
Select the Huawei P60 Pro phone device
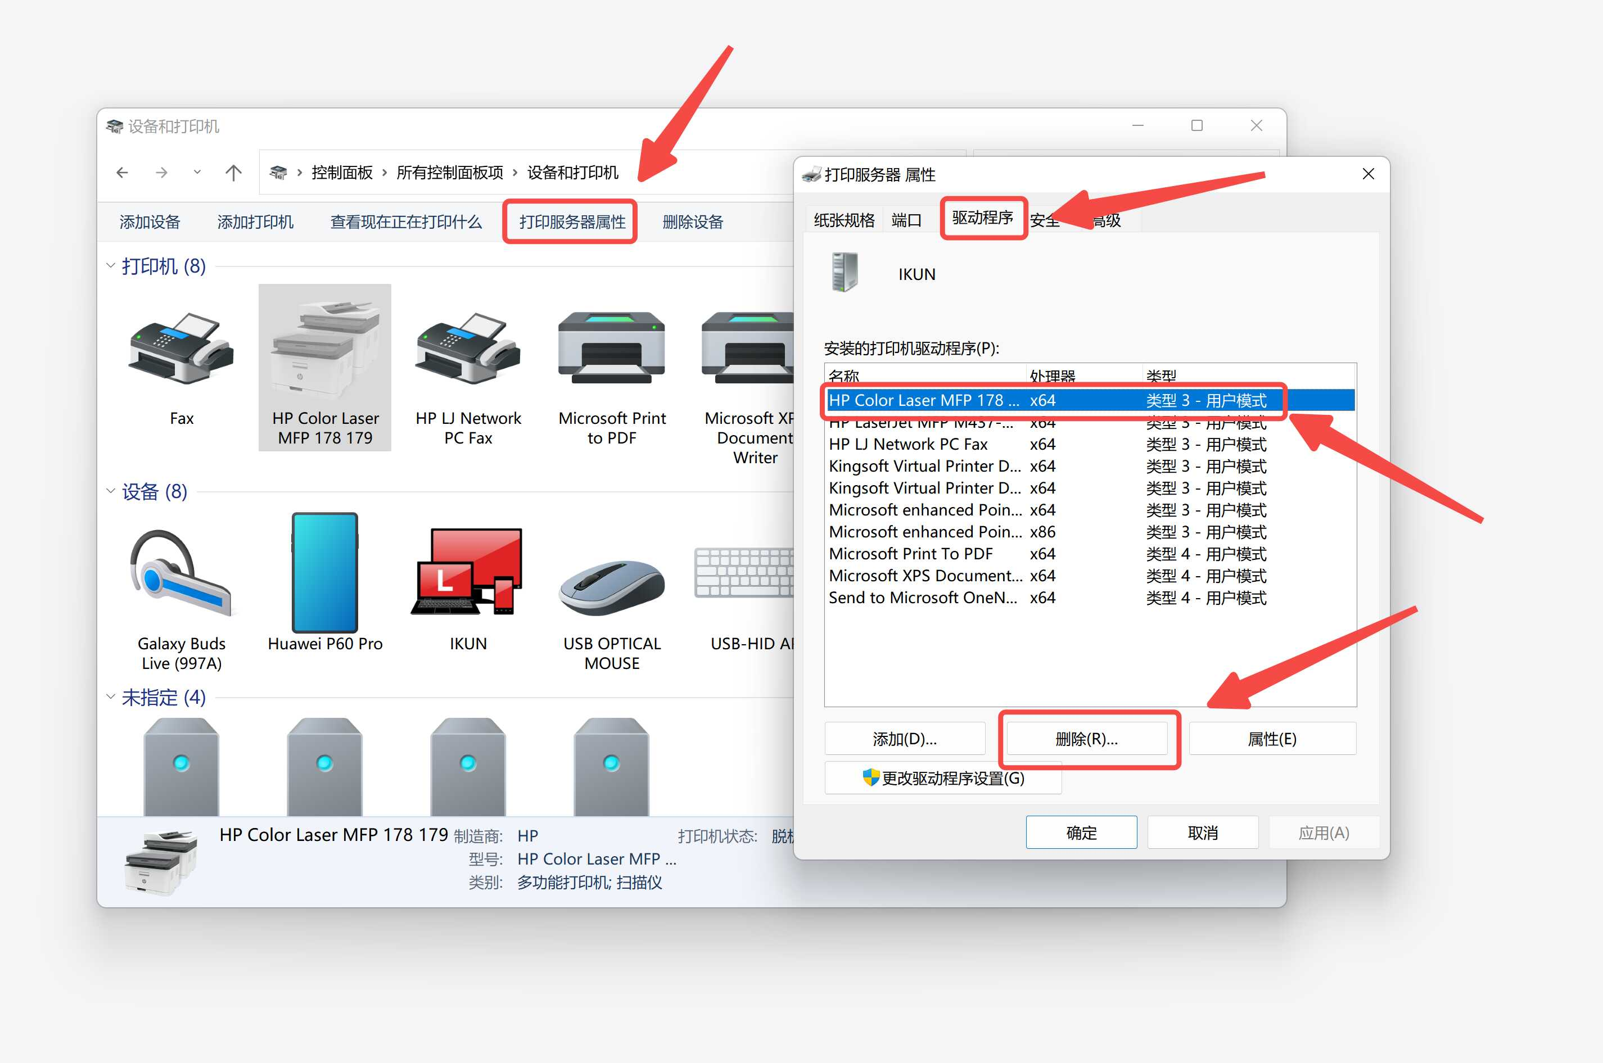tap(325, 573)
